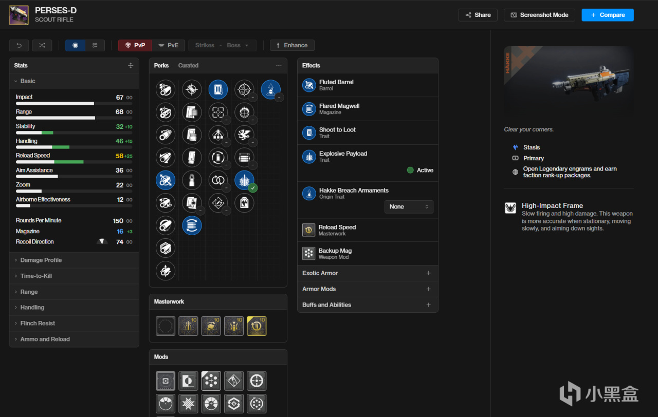Select the Perks tab
658x417 pixels.
(x=161, y=65)
